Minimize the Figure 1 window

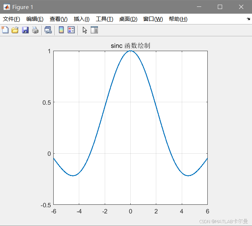point(199,7)
